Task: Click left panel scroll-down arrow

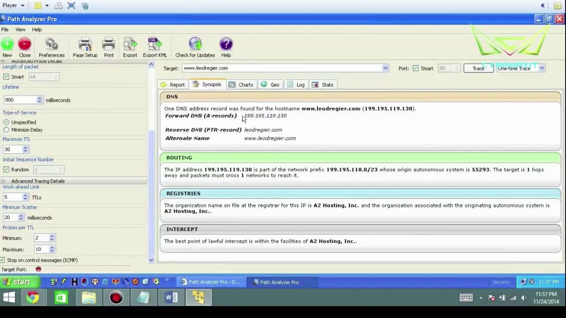Action: (151, 260)
